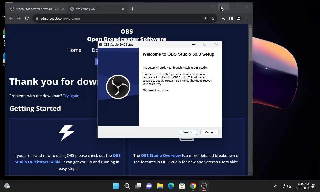Open Chrome downloads icon
This screenshot has width=320, height=192.
pyautogui.click(x=223, y=18)
